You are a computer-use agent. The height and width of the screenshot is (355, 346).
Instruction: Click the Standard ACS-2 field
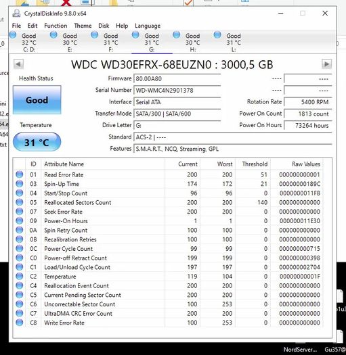(x=233, y=137)
